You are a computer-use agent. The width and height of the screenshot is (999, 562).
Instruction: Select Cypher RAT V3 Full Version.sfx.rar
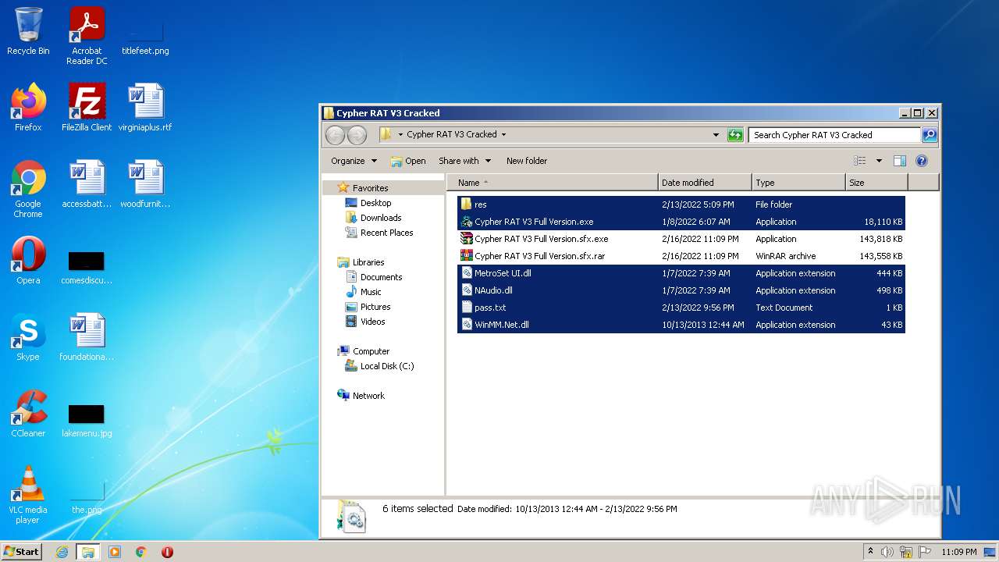(x=681, y=256)
